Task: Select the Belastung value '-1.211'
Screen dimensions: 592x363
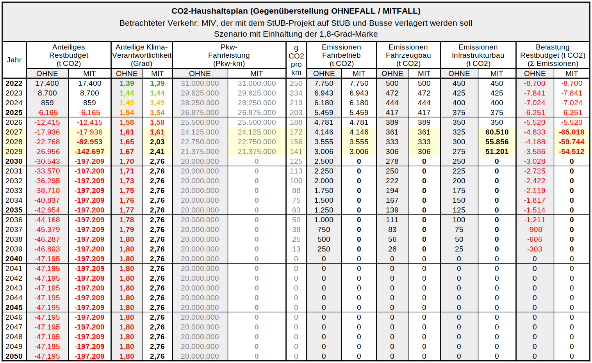Action: (535, 220)
